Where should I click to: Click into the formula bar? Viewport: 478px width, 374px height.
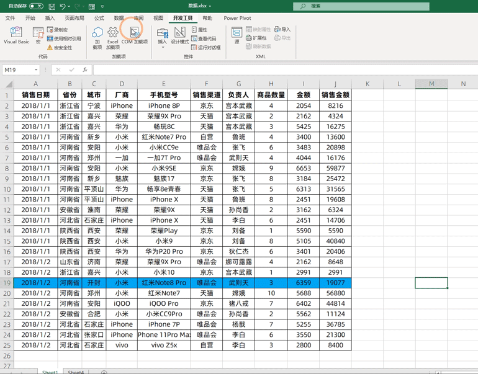pyautogui.click(x=286, y=69)
